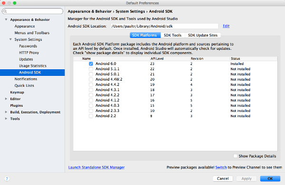Expand the Tools tree arrow
Viewport: 285px width, 185px height.
pos(6,119)
